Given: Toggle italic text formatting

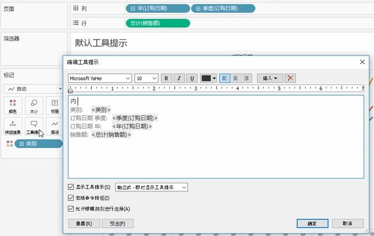Looking at the screenshot, I should coord(179,78).
